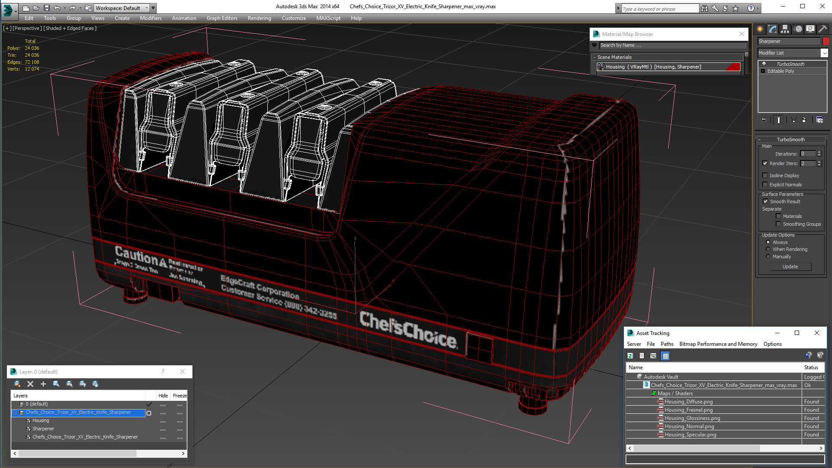
Task: Open the Rendering menu
Action: pyautogui.click(x=259, y=18)
